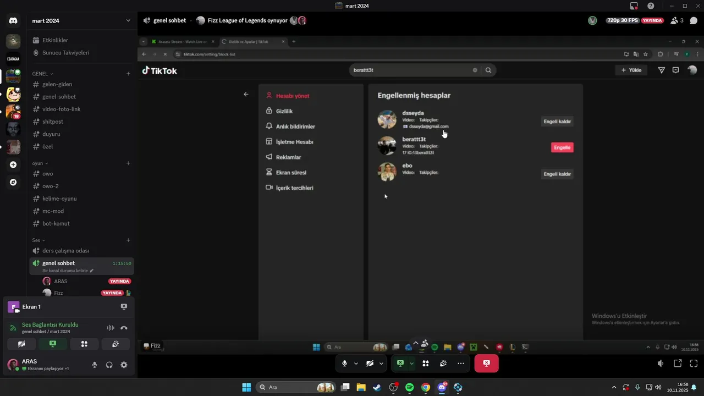Create channel plus icon beside GENEL category
This screenshot has width=704, height=396.
coord(128,74)
